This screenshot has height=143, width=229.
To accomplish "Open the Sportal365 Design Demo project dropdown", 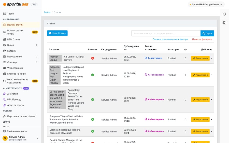I will click(x=206, y=4).
